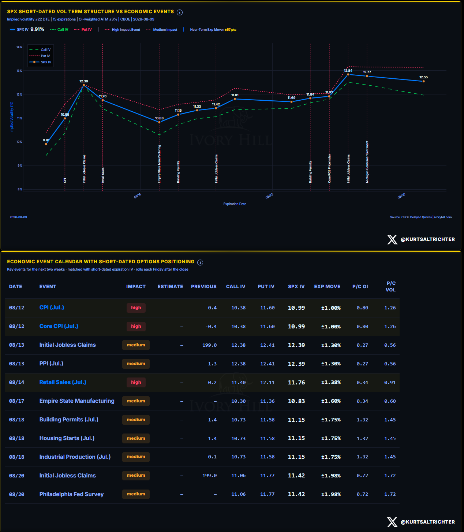Open the CPI (Jul.) event link
464x532 pixels.
pos(52,308)
